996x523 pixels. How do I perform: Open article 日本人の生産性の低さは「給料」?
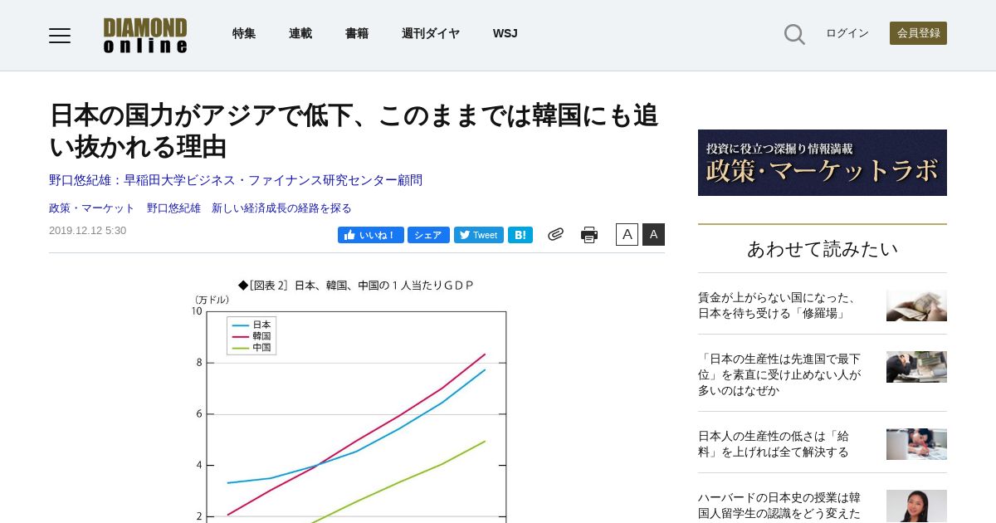tap(774, 444)
